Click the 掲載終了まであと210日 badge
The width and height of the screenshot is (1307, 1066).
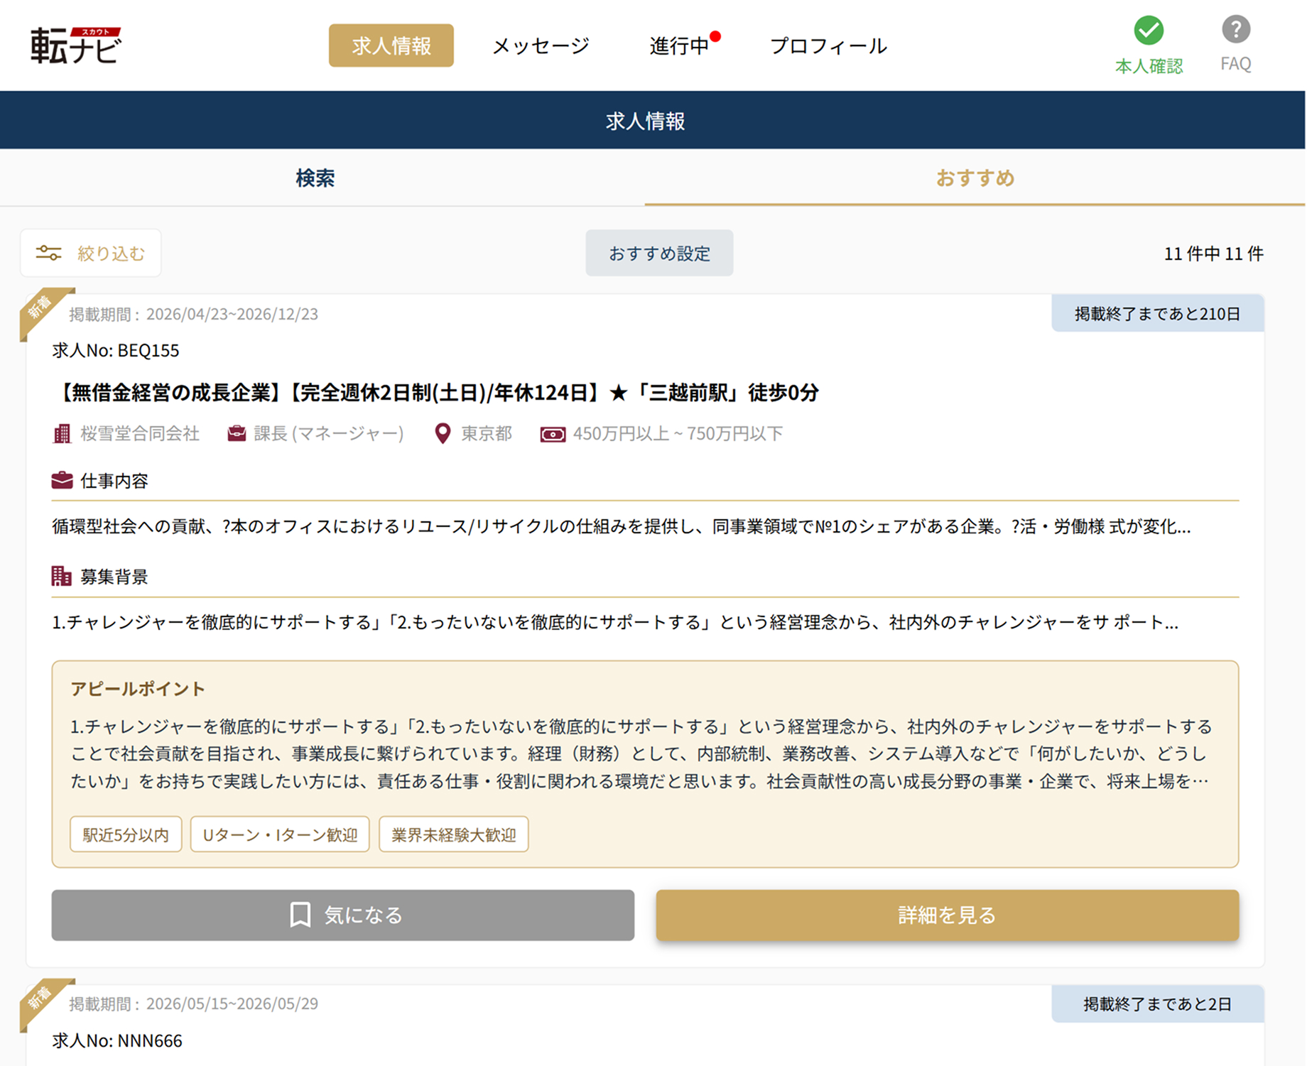tap(1158, 313)
